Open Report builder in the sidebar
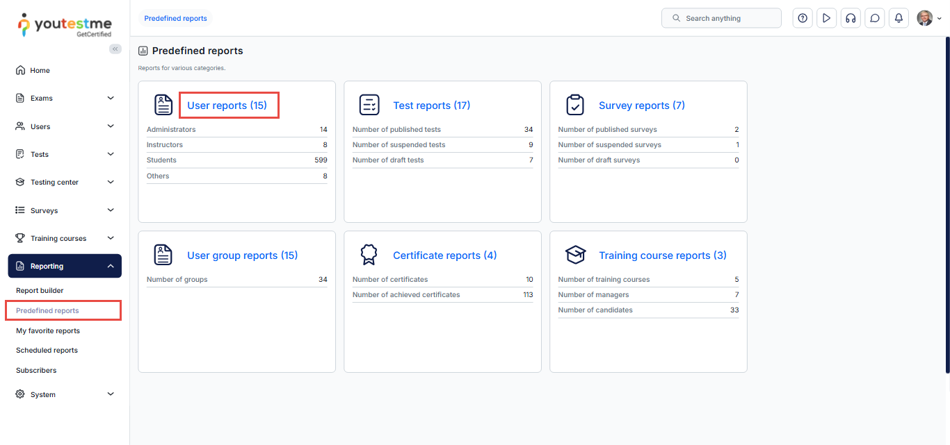Viewport: 950px width, 445px height. click(40, 290)
